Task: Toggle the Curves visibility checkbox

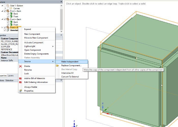Action: 8,8
